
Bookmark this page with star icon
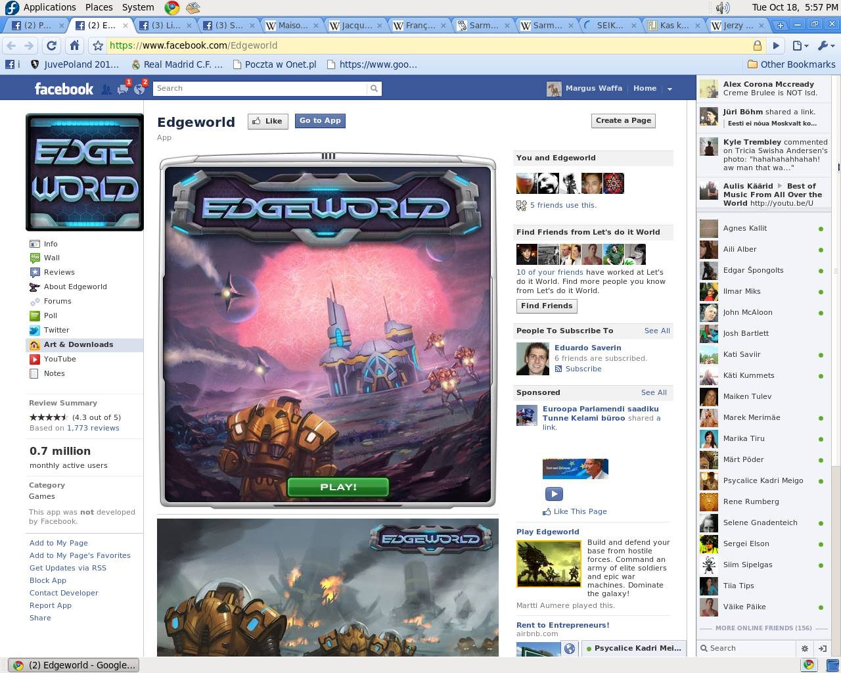click(98, 45)
